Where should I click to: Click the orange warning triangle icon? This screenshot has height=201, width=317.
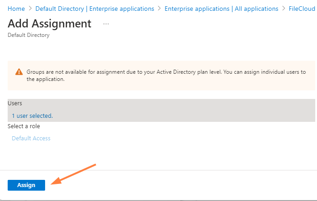tap(18, 72)
